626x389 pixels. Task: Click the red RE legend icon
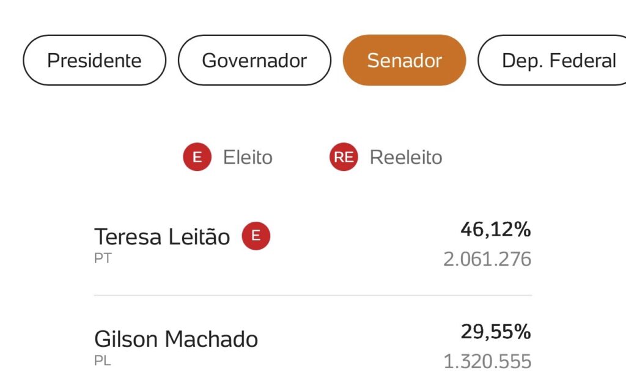pyautogui.click(x=344, y=158)
